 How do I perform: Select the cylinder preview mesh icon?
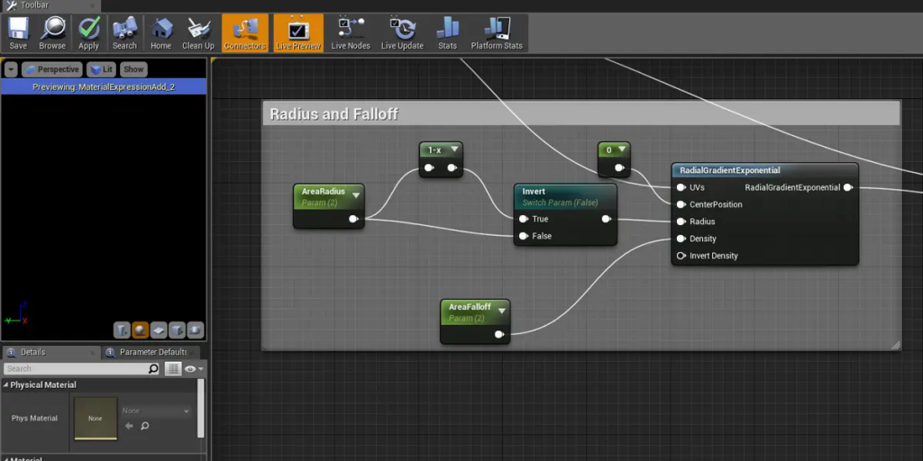[x=122, y=330]
